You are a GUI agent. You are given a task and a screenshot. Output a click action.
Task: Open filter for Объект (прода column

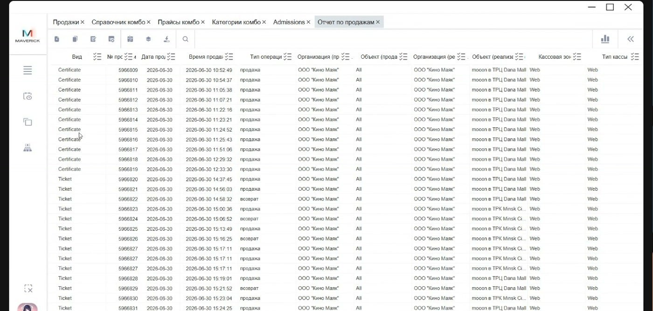403,57
